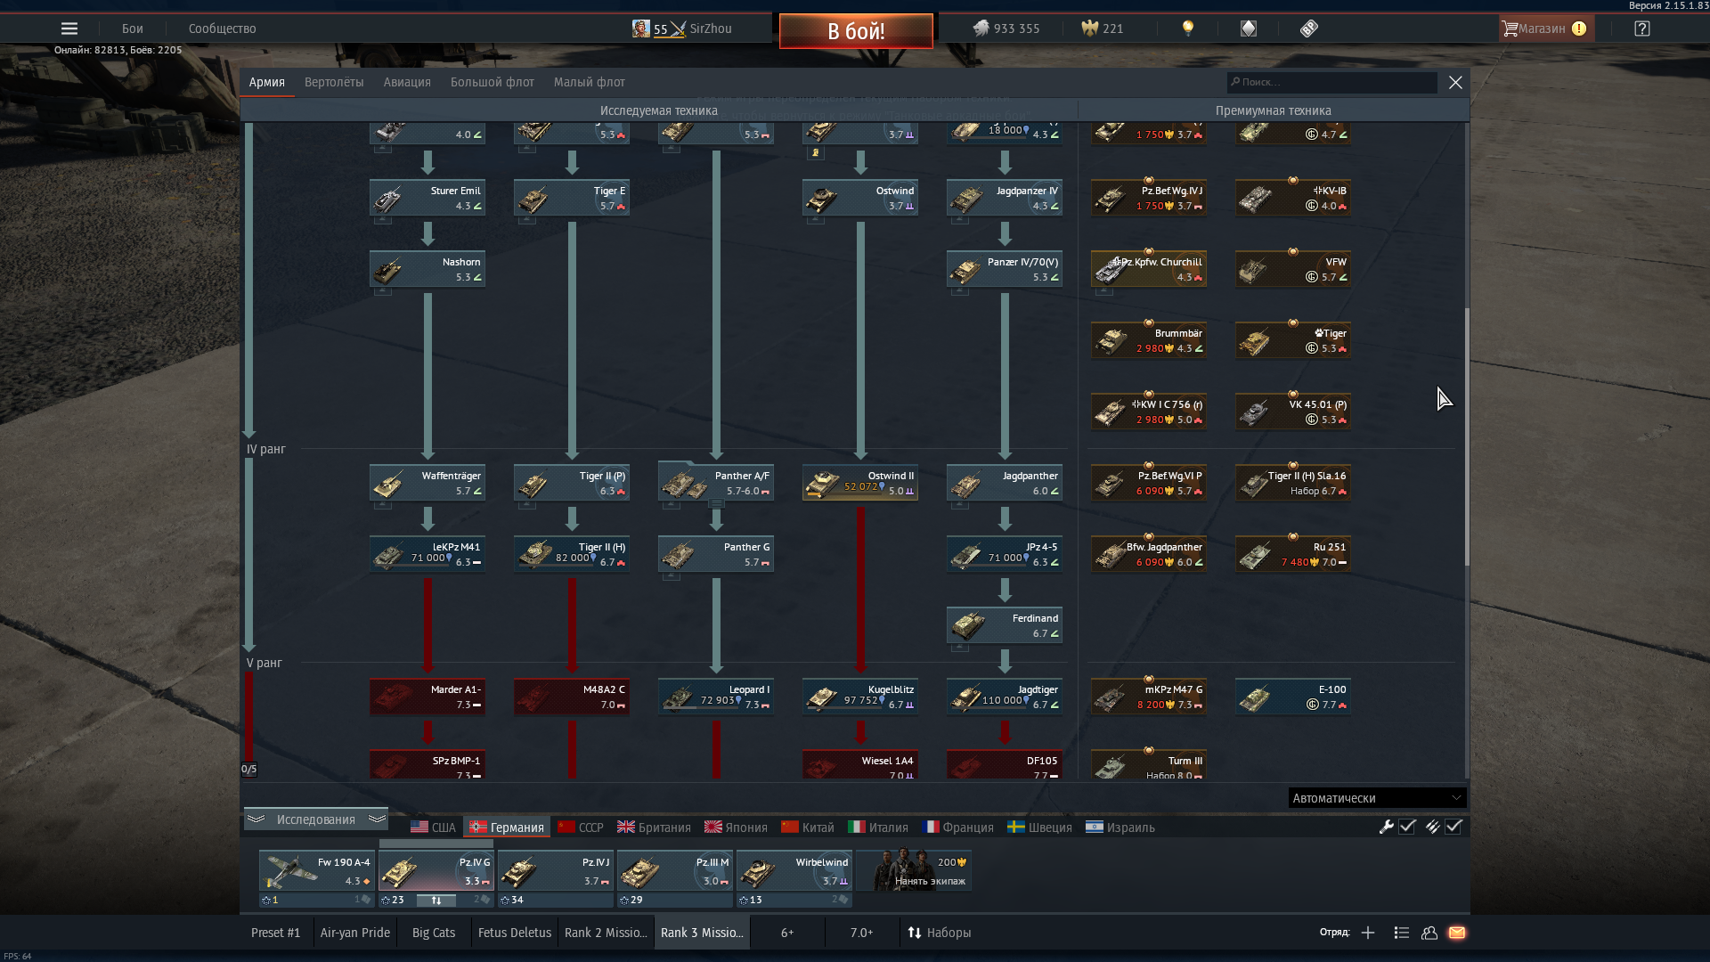This screenshot has height=962, width=1710.
Task: Hire a new crew (Нанять экипаж)
Action: click(x=914, y=871)
